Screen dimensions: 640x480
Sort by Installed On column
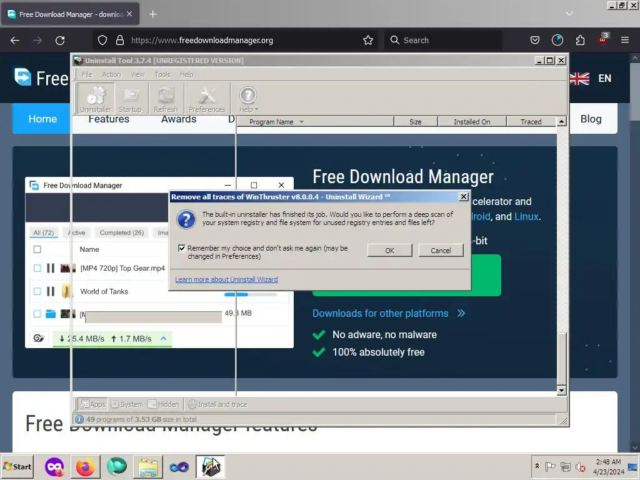click(x=472, y=122)
